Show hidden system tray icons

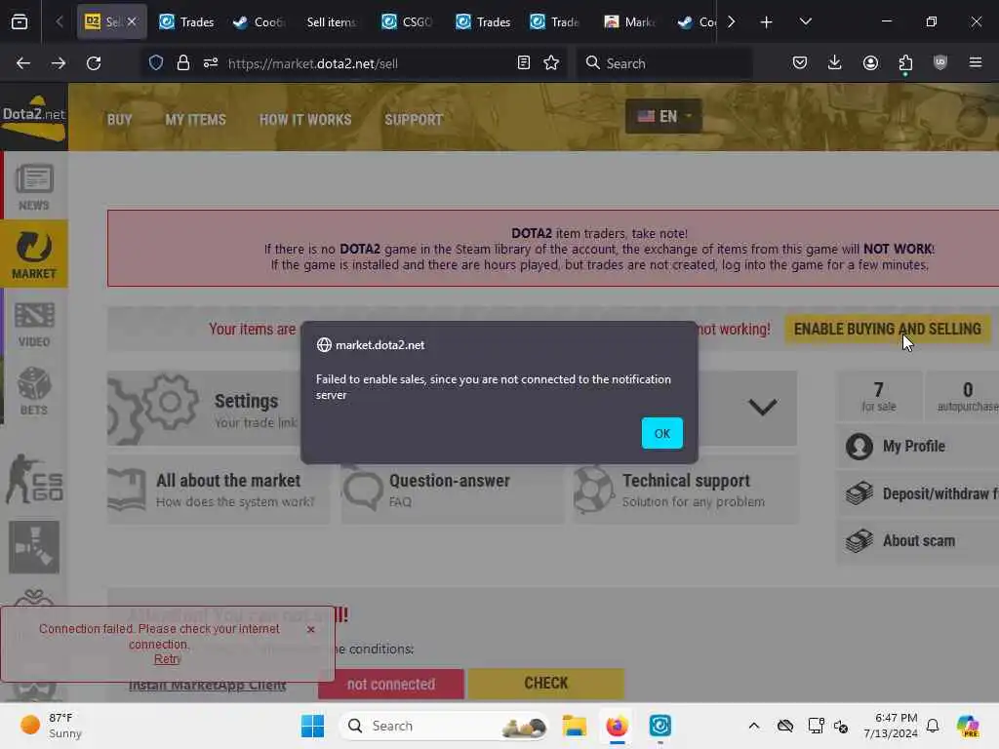point(754,726)
